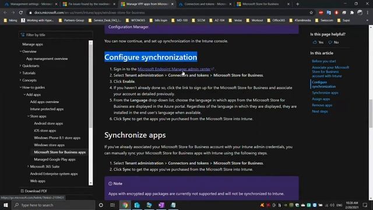Open the Office365 bookmark folder
Viewport: 373px width, 210px height.
[x=276, y=20]
